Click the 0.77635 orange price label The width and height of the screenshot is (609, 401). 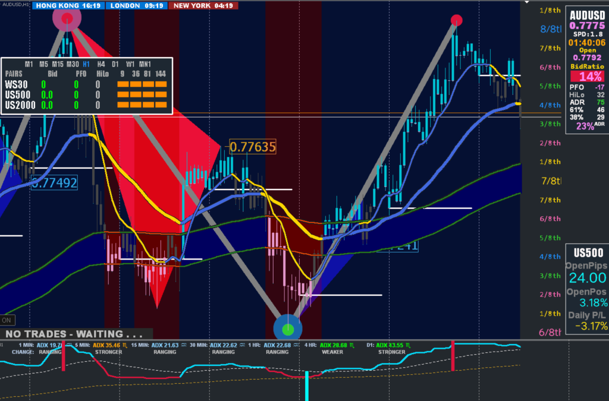(x=253, y=147)
